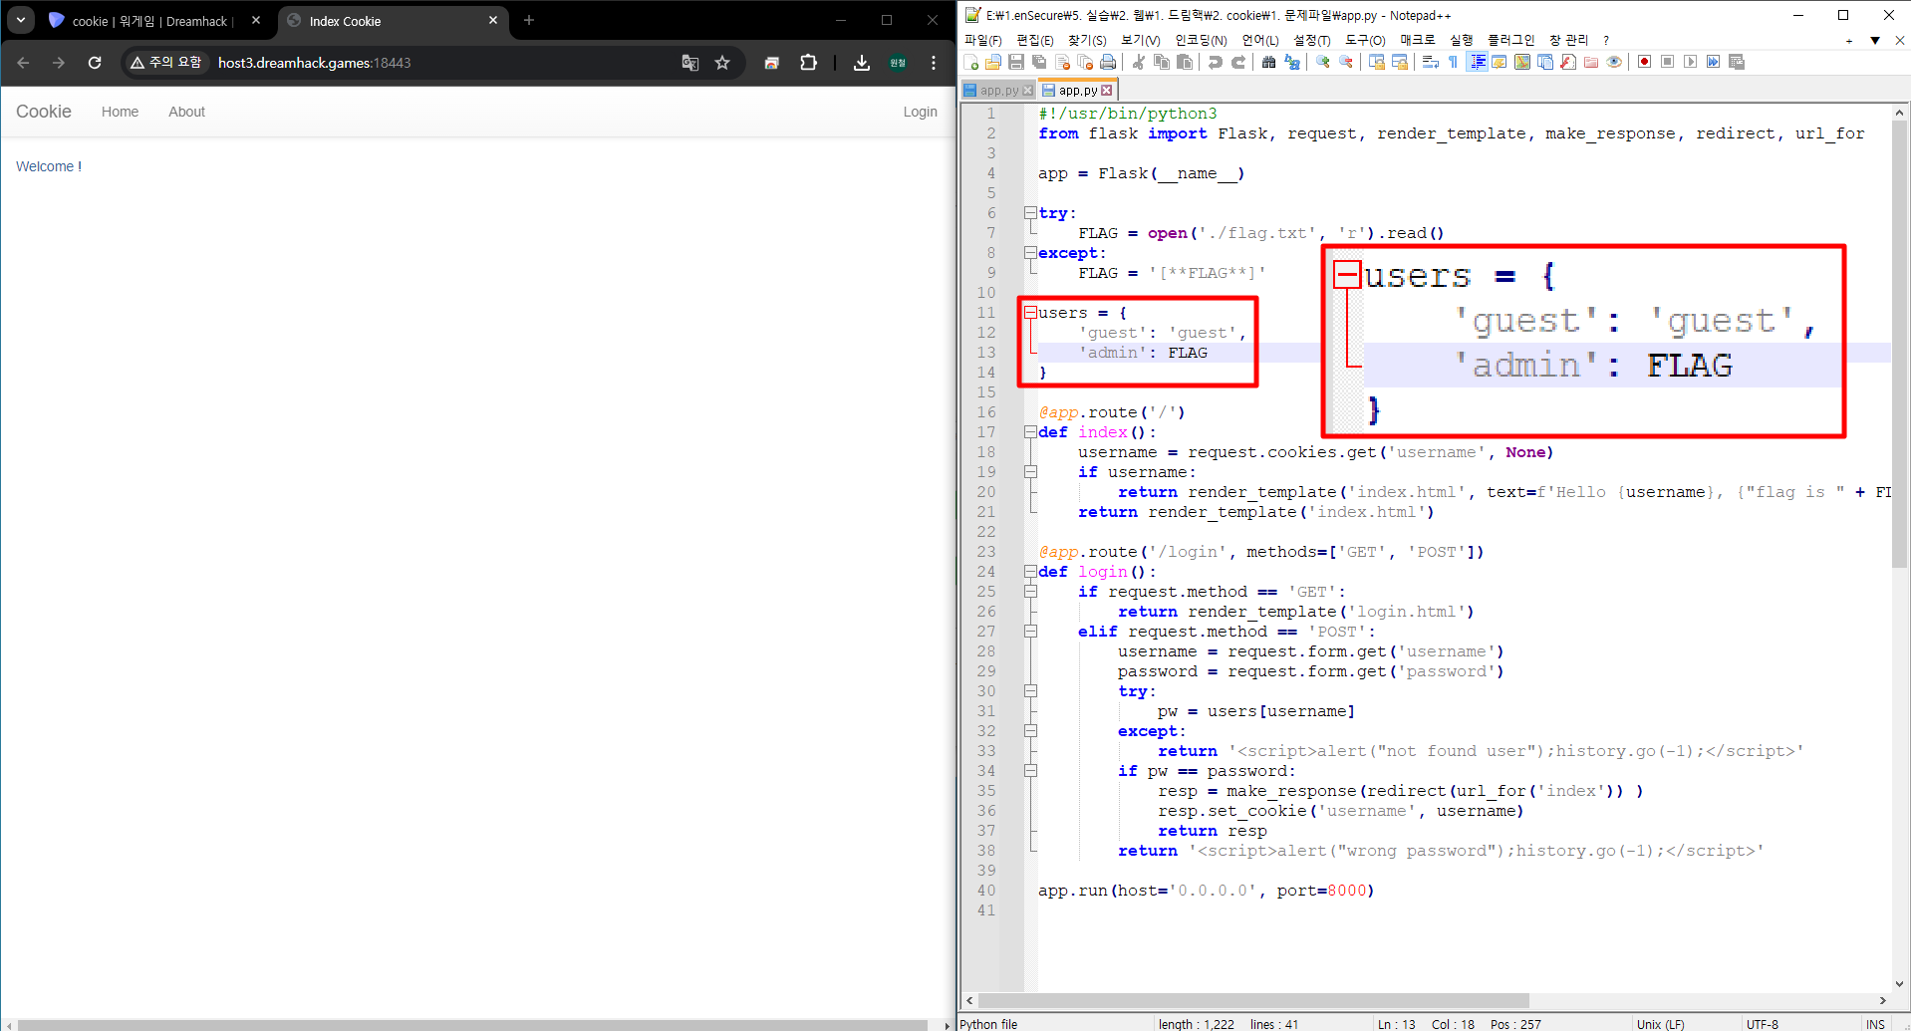Screen dimensions: 1911x1031
Task: Collapse the try block fold marker at line 6
Action: click(x=1030, y=212)
